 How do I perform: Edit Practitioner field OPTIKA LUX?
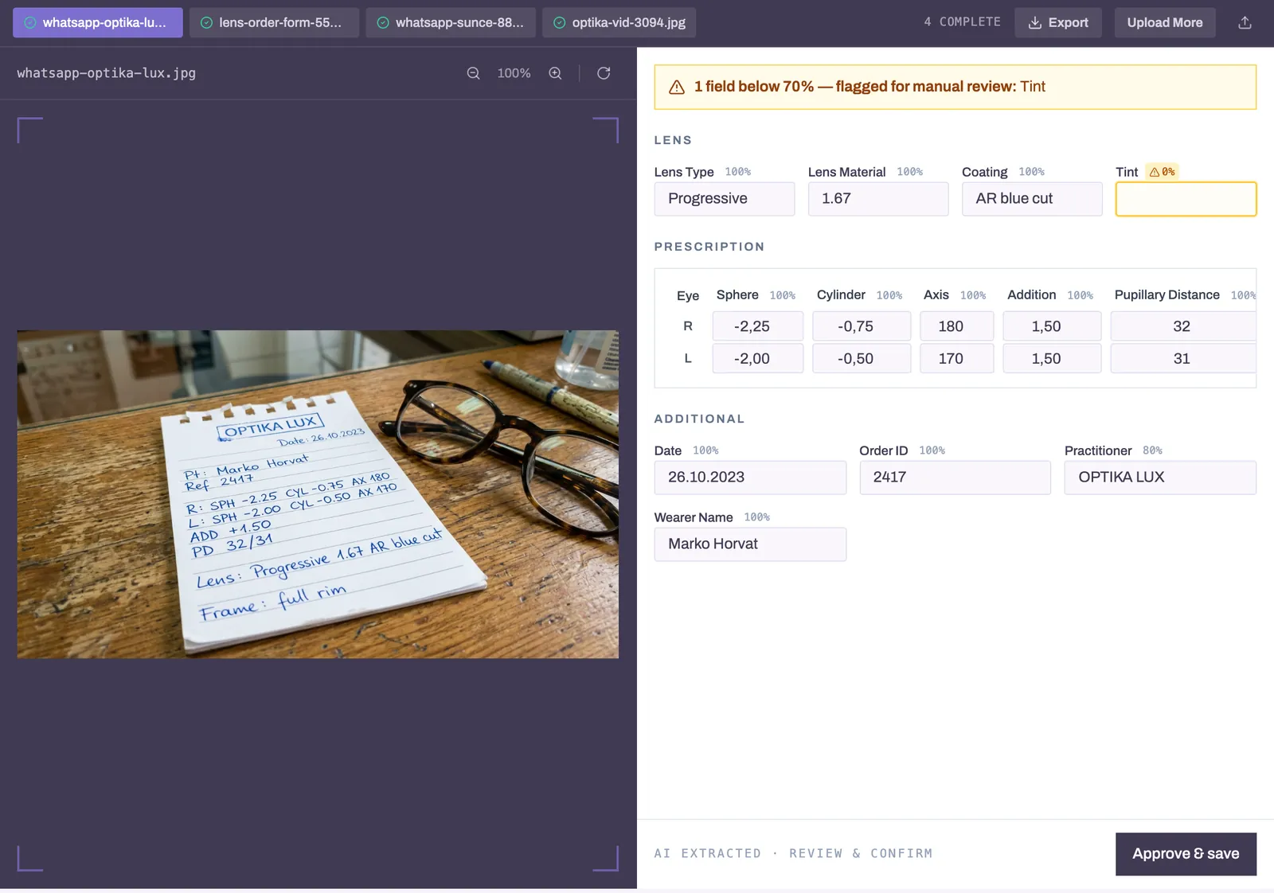pyautogui.click(x=1160, y=478)
